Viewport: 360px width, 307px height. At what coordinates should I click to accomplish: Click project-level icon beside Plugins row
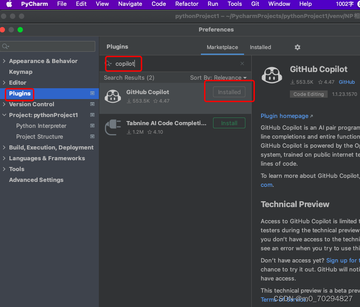point(92,93)
